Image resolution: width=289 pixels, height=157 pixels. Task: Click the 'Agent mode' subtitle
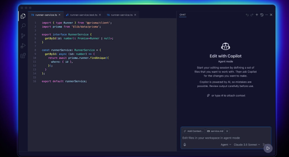click(225, 62)
